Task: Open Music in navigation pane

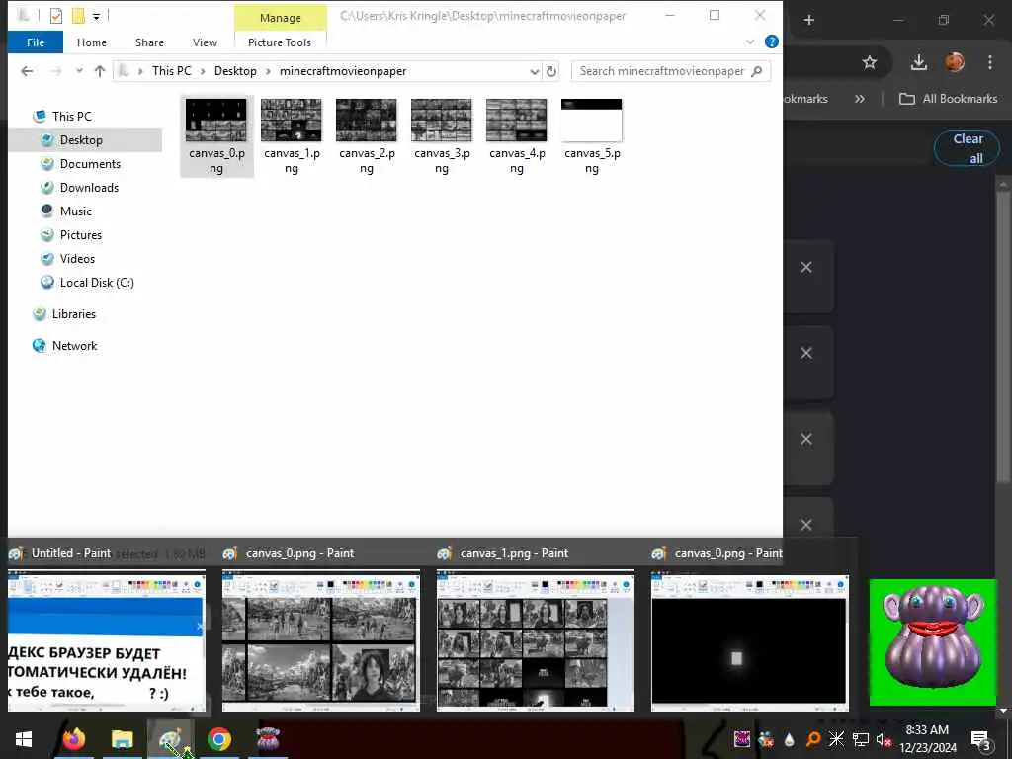Action: [x=75, y=211]
